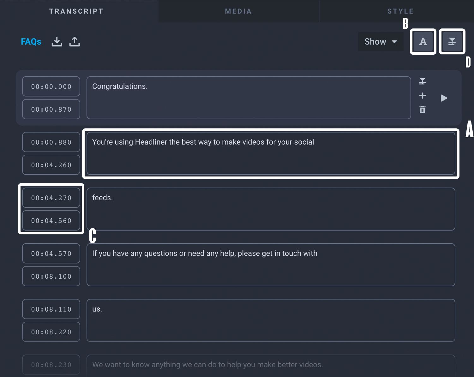Click the split icon on Congratulations row

coord(422,81)
